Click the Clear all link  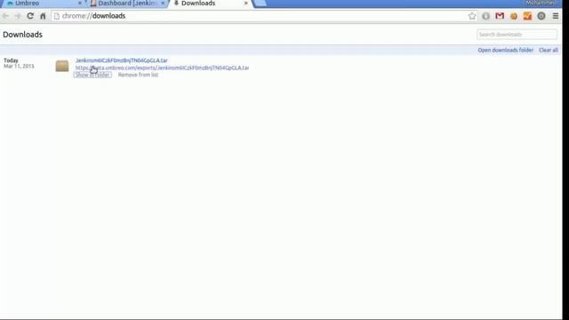click(549, 50)
